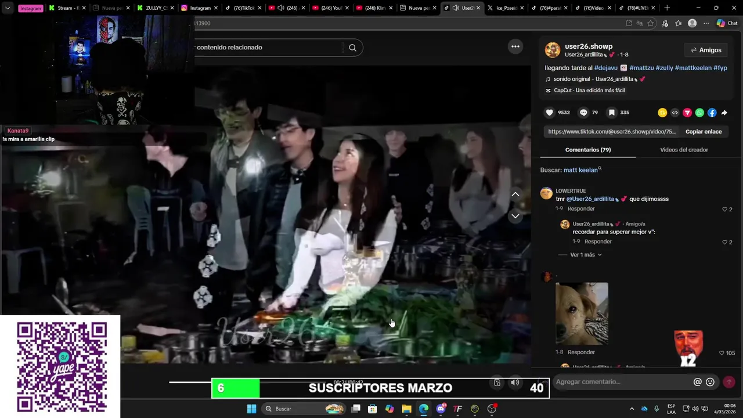
Task: Go to next video with down arrow
Action: [x=515, y=216]
